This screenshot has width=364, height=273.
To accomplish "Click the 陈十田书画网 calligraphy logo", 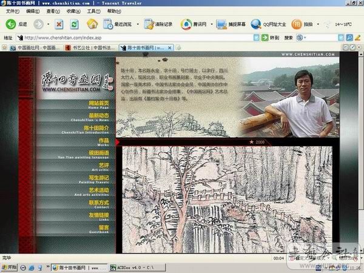I will (77, 82).
